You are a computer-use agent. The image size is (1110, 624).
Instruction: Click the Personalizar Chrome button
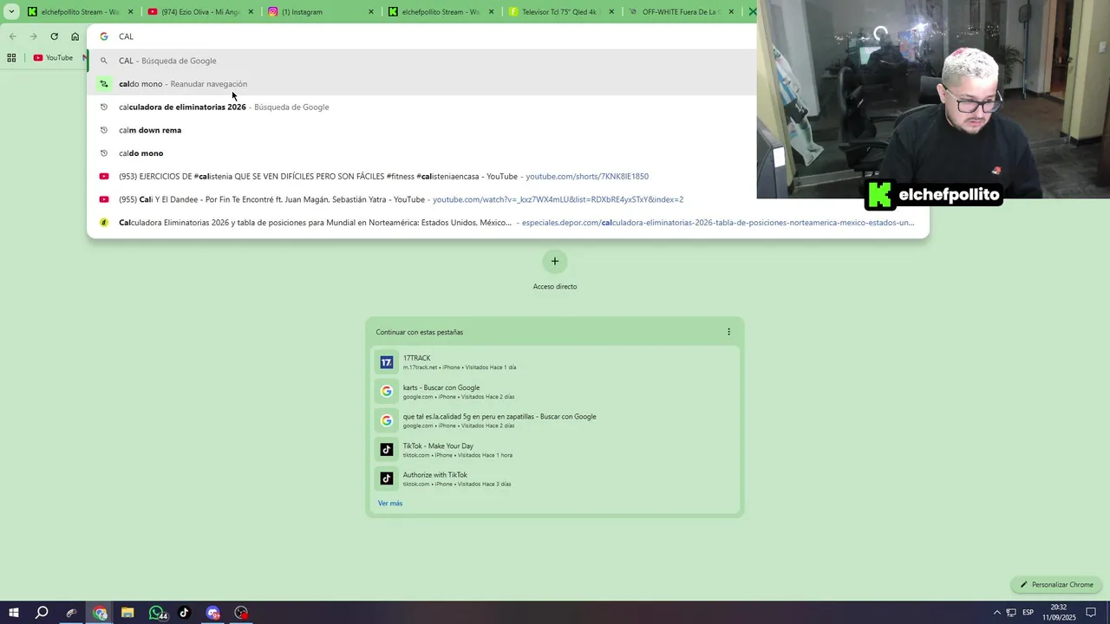[x=1056, y=584]
